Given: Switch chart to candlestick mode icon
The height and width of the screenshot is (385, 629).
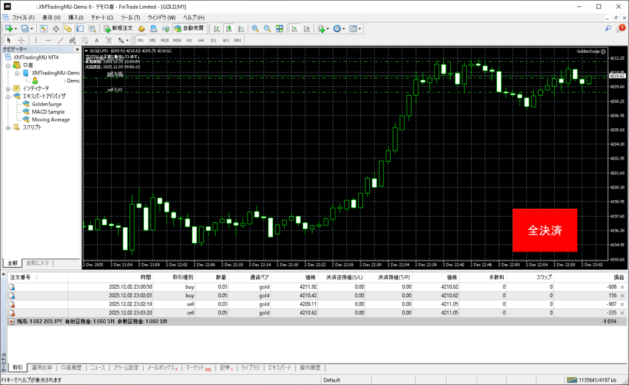Looking at the screenshot, I should click(x=229, y=28).
